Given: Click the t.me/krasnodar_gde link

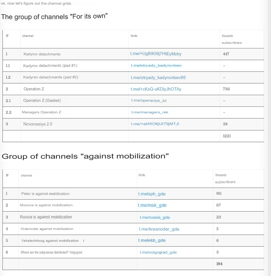Looking at the screenshot, I should tap(159, 229).
